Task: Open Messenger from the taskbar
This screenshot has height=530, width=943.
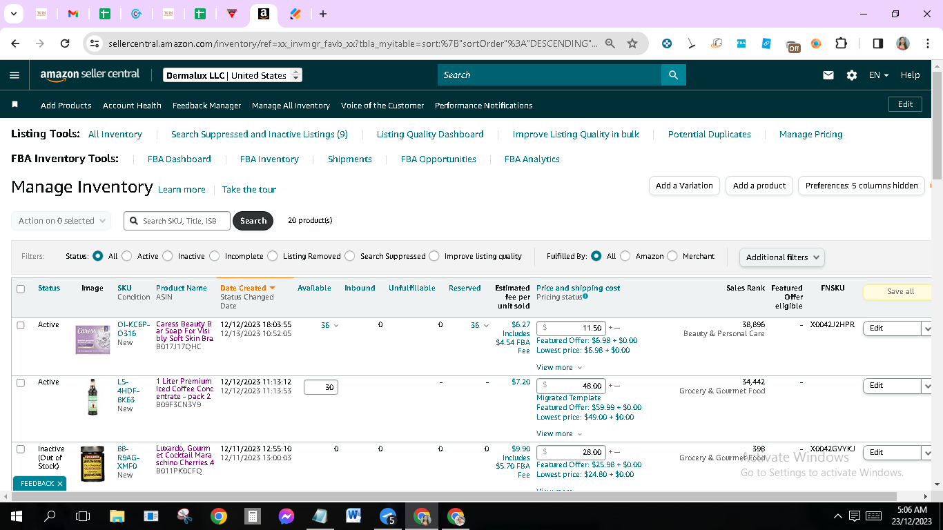Action: [x=286, y=516]
